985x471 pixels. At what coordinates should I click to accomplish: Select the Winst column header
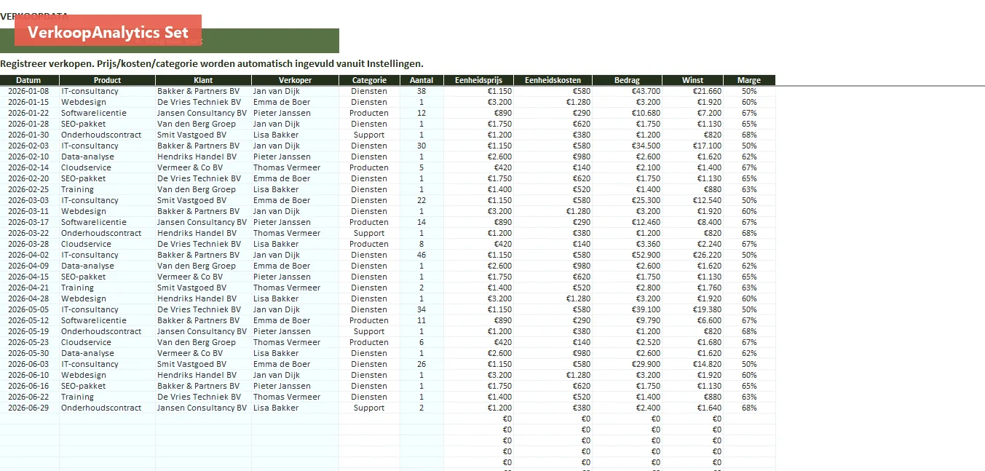(x=692, y=80)
